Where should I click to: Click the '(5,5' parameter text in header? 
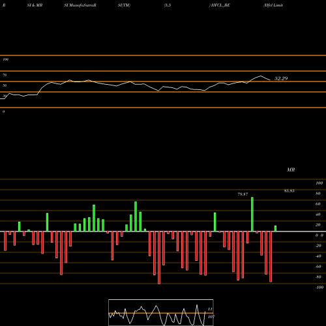point(168,5)
